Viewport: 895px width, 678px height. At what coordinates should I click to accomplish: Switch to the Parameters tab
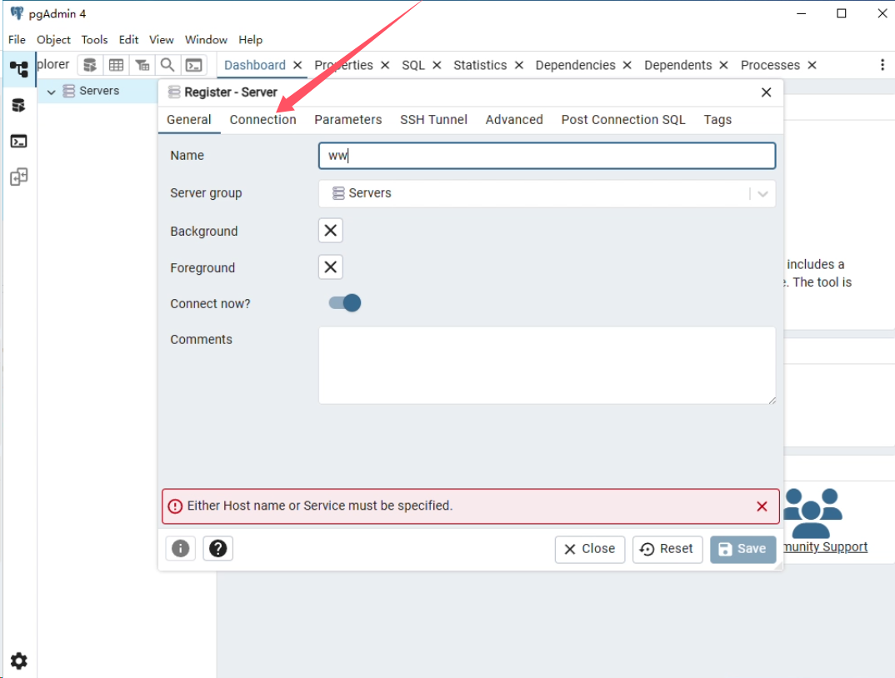coord(347,119)
